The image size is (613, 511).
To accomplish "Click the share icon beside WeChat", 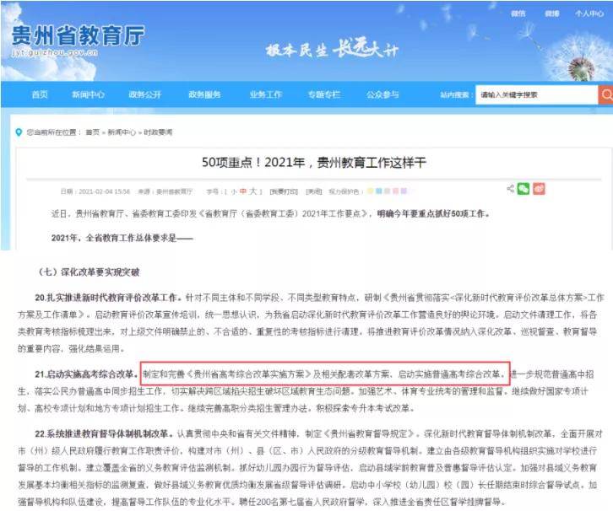I will [x=510, y=189].
